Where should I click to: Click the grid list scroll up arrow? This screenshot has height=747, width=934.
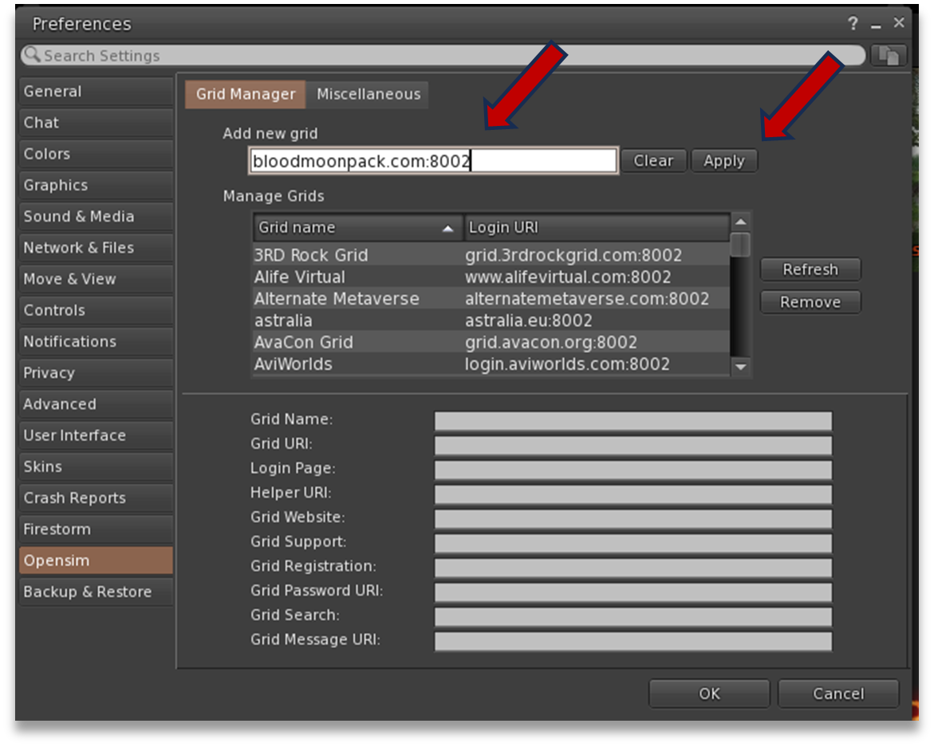(x=740, y=222)
